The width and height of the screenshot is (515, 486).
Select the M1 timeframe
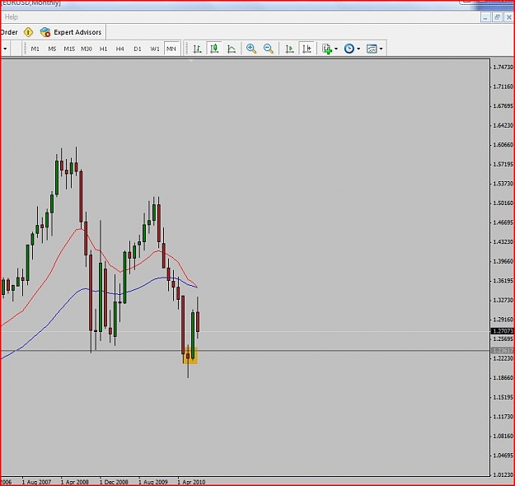[35, 49]
